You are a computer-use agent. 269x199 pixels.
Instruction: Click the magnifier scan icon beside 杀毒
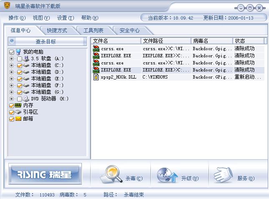[112, 174]
